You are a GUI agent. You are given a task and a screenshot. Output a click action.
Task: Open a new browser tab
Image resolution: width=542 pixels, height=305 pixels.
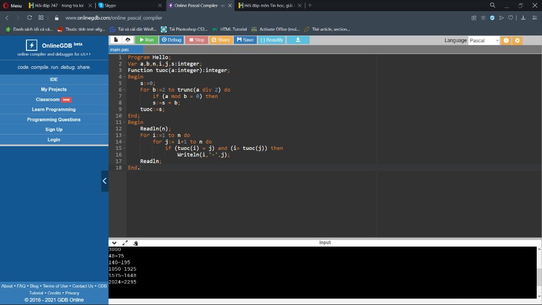point(310,5)
